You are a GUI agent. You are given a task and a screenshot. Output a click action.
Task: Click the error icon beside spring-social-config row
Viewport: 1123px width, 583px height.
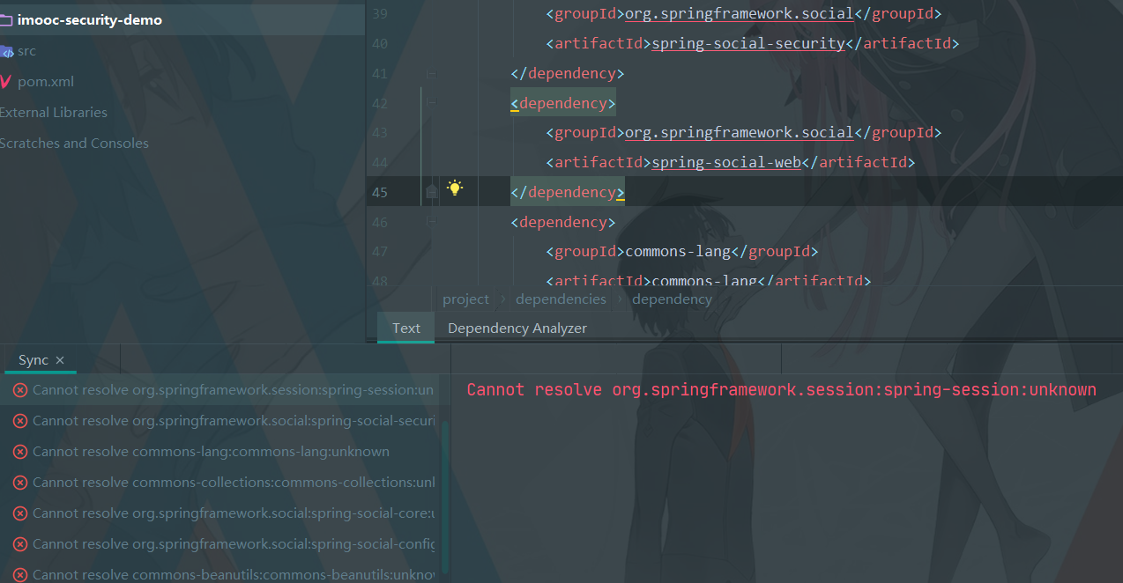[20, 544]
